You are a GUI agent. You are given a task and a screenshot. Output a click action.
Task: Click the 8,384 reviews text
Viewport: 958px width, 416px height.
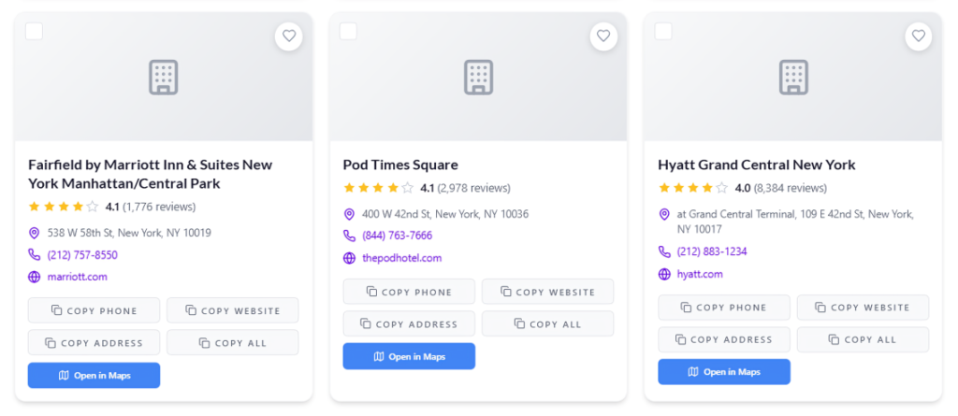790,188
